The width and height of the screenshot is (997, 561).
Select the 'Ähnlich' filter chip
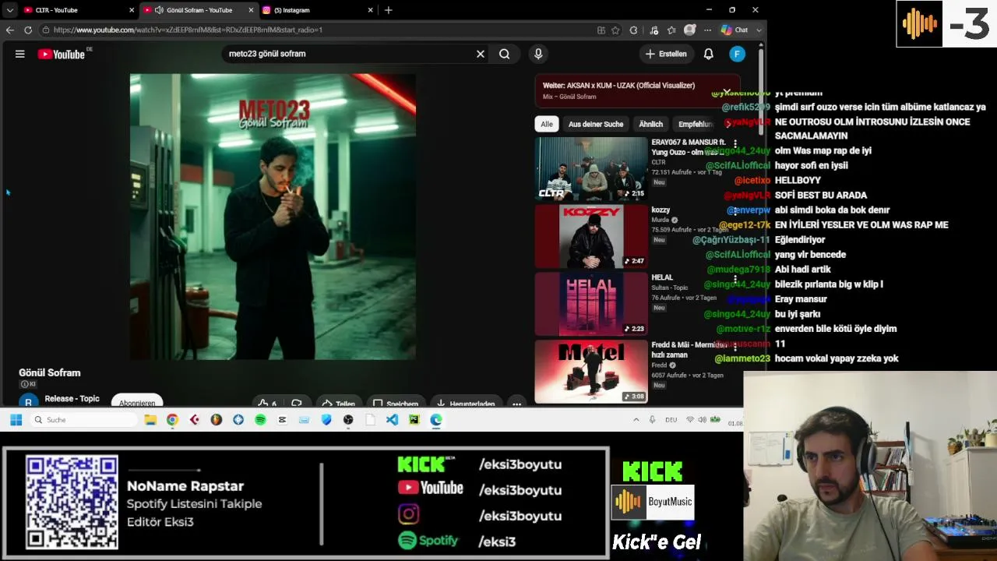pos(651,124)
